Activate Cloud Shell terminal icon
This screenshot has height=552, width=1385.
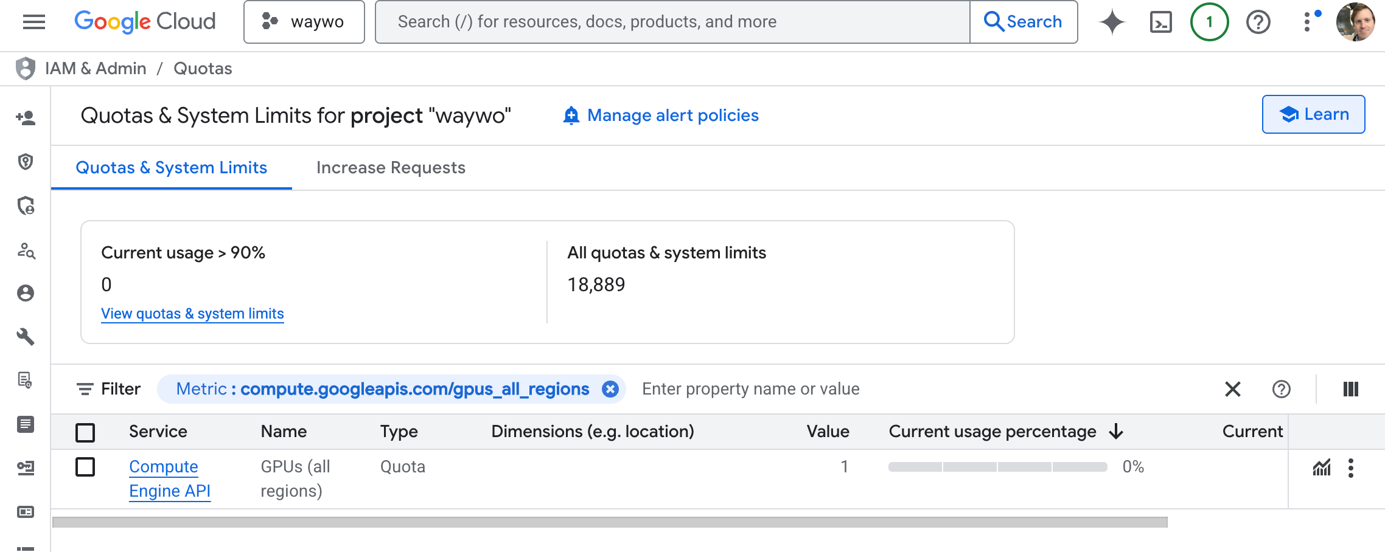pyautogui.click(x=1160, y=22)
